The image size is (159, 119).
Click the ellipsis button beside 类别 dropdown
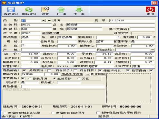click(x=49, y=20)
